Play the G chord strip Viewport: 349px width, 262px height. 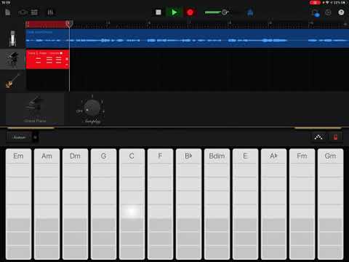point(103,204)
